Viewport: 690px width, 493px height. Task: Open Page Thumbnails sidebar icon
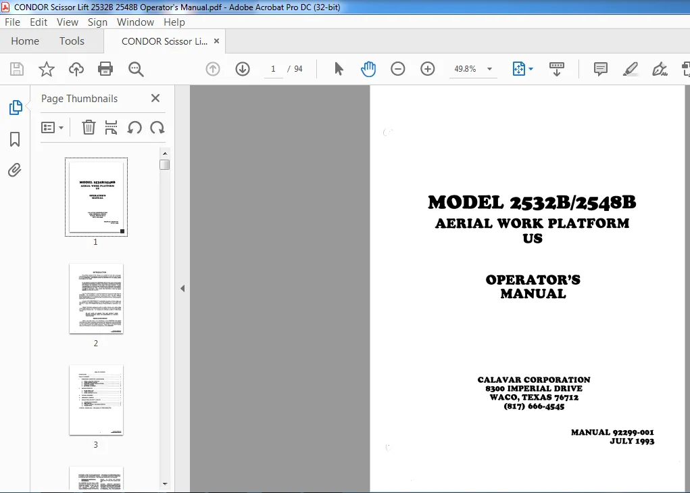click(x=16, y=108)
